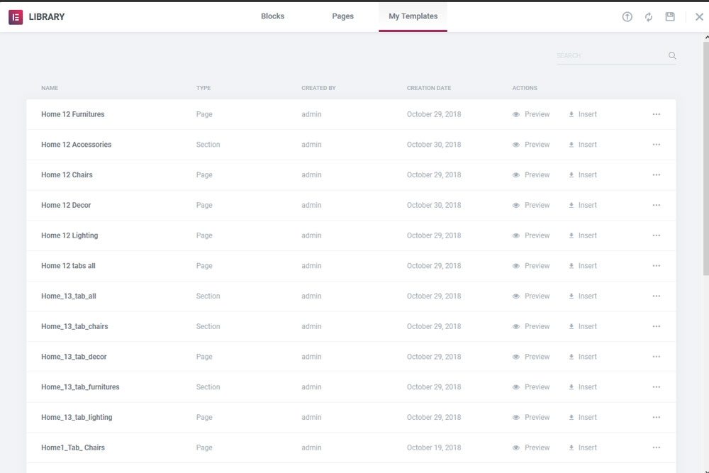Screen dimensions: 709x473
Task: Click the eye icon for Home 12 Furnitures
Action: tap(516, 114)
